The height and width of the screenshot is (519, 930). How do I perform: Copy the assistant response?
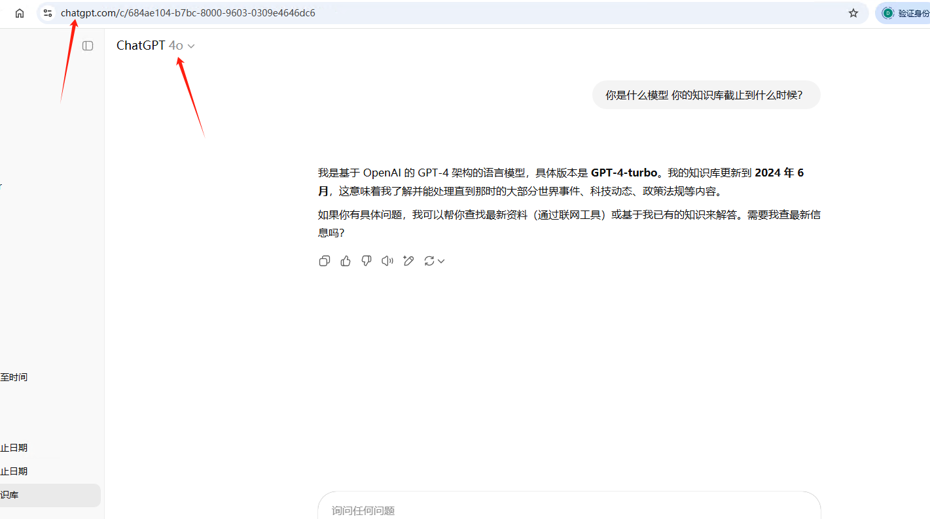click(x=325, y=261)
